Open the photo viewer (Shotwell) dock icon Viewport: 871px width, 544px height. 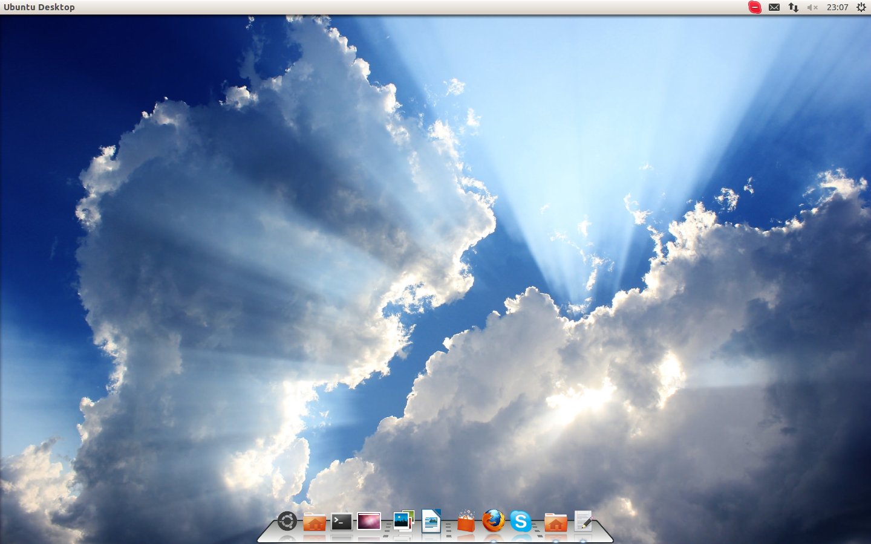click(x=403, y=520)
